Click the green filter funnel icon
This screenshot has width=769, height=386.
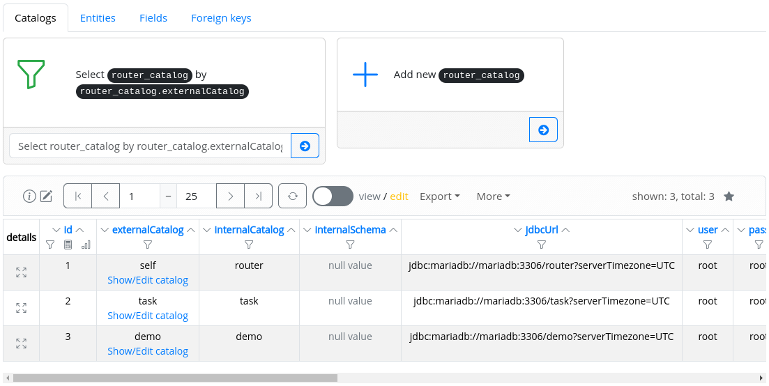(x=31, y=74)
